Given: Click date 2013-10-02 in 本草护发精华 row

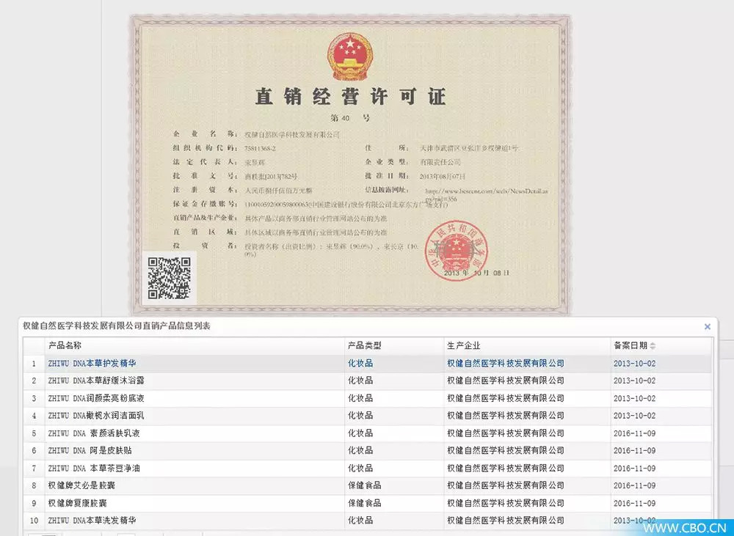Looking at the screenshot, I should [x=634, y=364].
